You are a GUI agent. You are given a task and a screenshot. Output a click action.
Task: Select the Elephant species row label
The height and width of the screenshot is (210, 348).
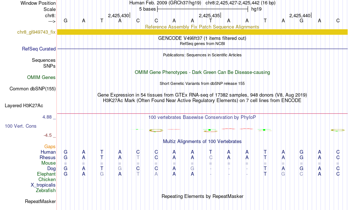[x=47, y=174]
